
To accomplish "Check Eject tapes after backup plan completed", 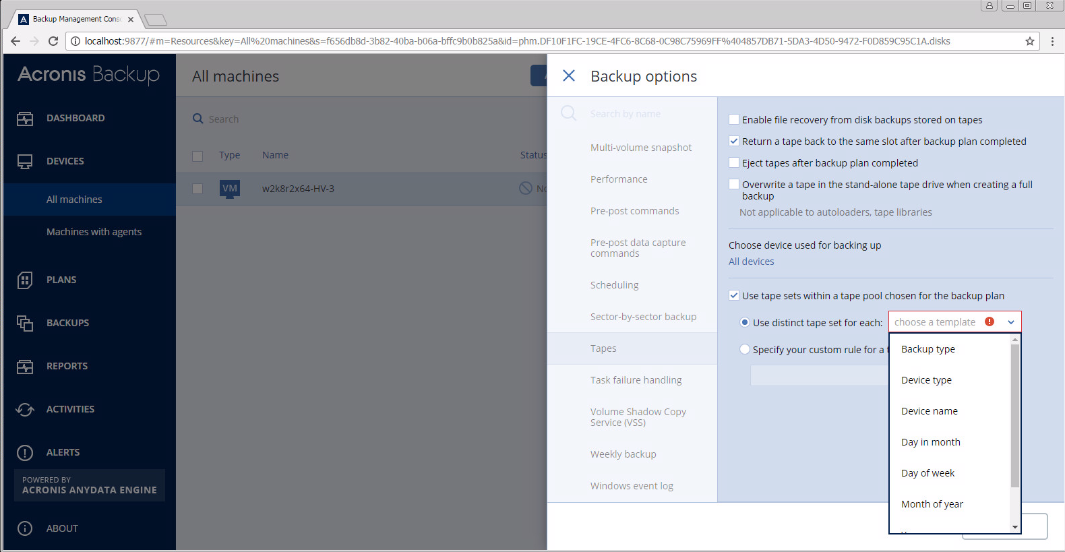I will coord(734,162).
